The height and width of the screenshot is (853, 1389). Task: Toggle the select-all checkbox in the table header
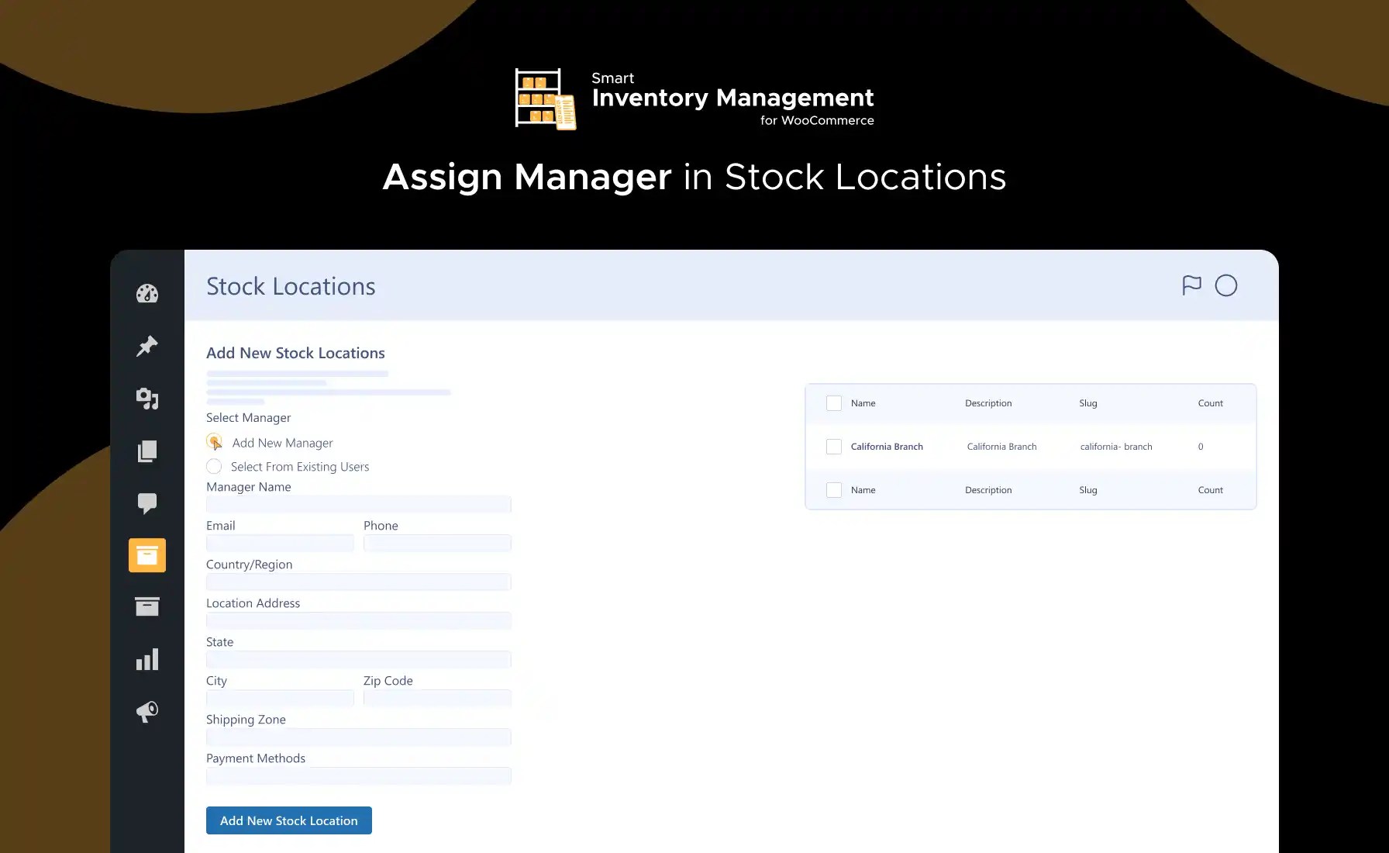(x=833, y=403)
